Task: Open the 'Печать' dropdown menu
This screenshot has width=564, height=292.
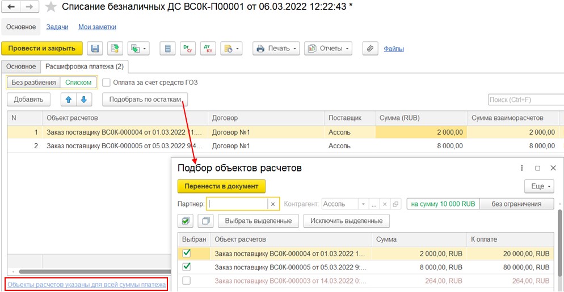Action: pos(276,49)
